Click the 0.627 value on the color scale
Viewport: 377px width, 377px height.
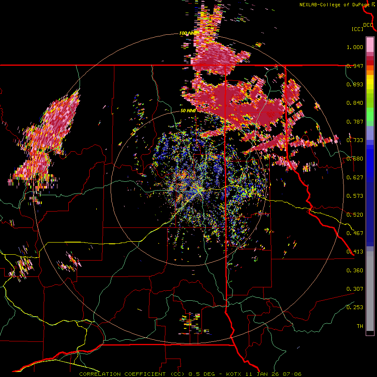(x=355, y=178)
